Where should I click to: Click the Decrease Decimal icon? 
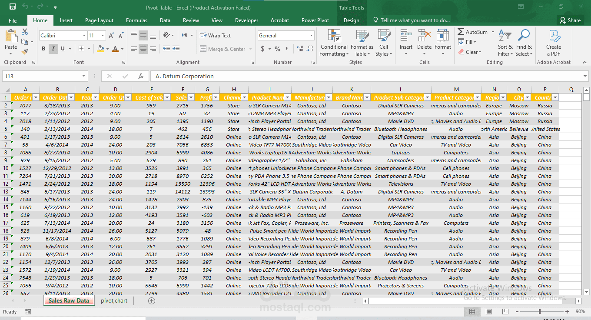tap(310, 49)
